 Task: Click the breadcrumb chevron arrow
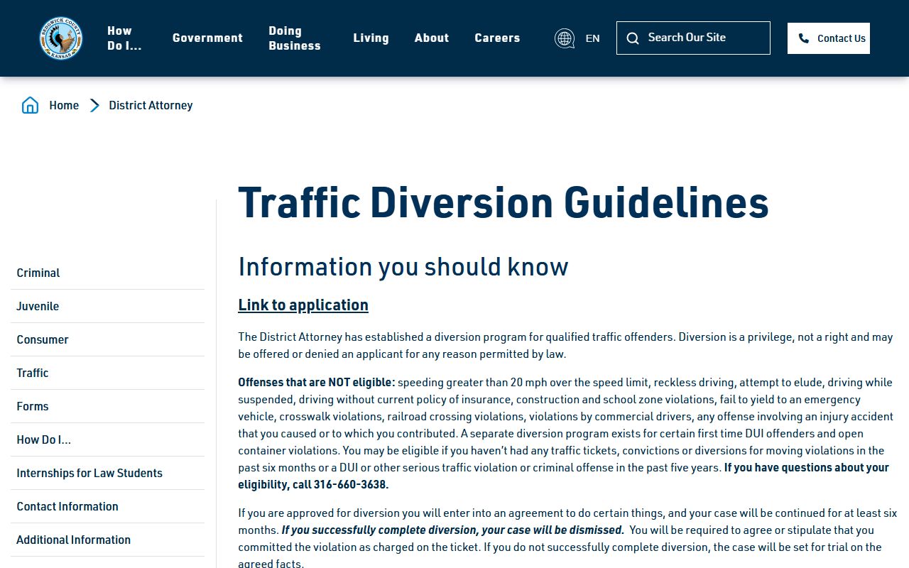(x=94, y=106)
